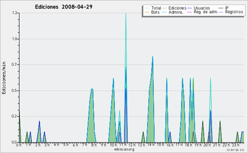Viewport: 248px width, 153px height.
Task: Click the 0.7 y-axis value
Action: (x=14, y=65)
